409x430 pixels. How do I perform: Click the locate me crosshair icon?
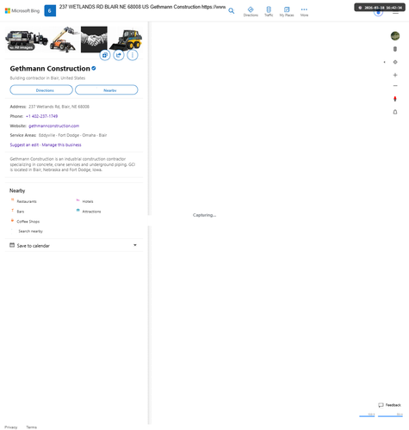[x=395, y=62]
